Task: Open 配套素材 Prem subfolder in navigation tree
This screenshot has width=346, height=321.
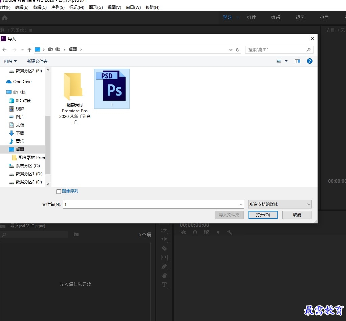Action: (29, 158)
